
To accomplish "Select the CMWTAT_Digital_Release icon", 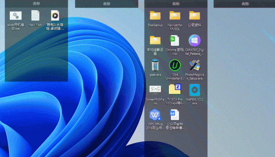I will pyautogui.click(x=195, y=40).
